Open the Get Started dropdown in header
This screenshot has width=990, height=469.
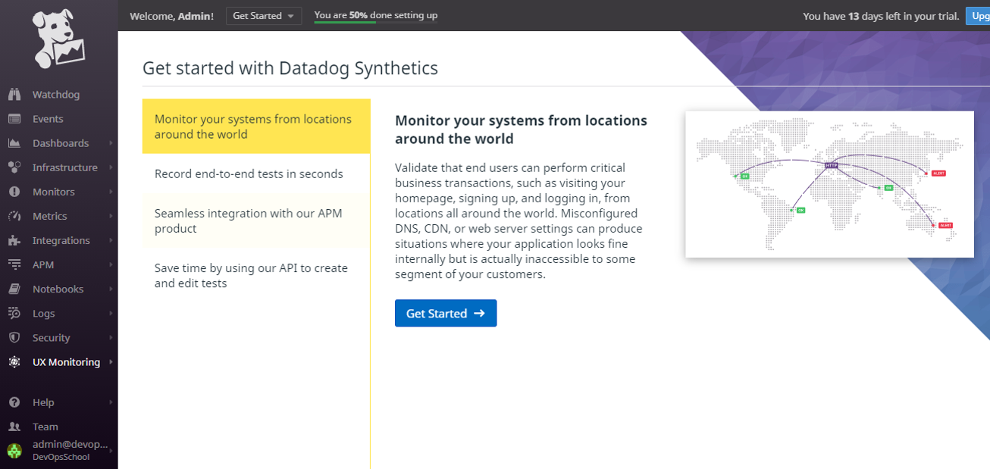click(x=263, y=16)
